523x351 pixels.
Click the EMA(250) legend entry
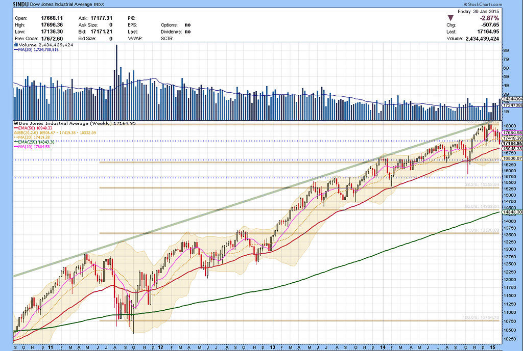click(x=34, y=142)
